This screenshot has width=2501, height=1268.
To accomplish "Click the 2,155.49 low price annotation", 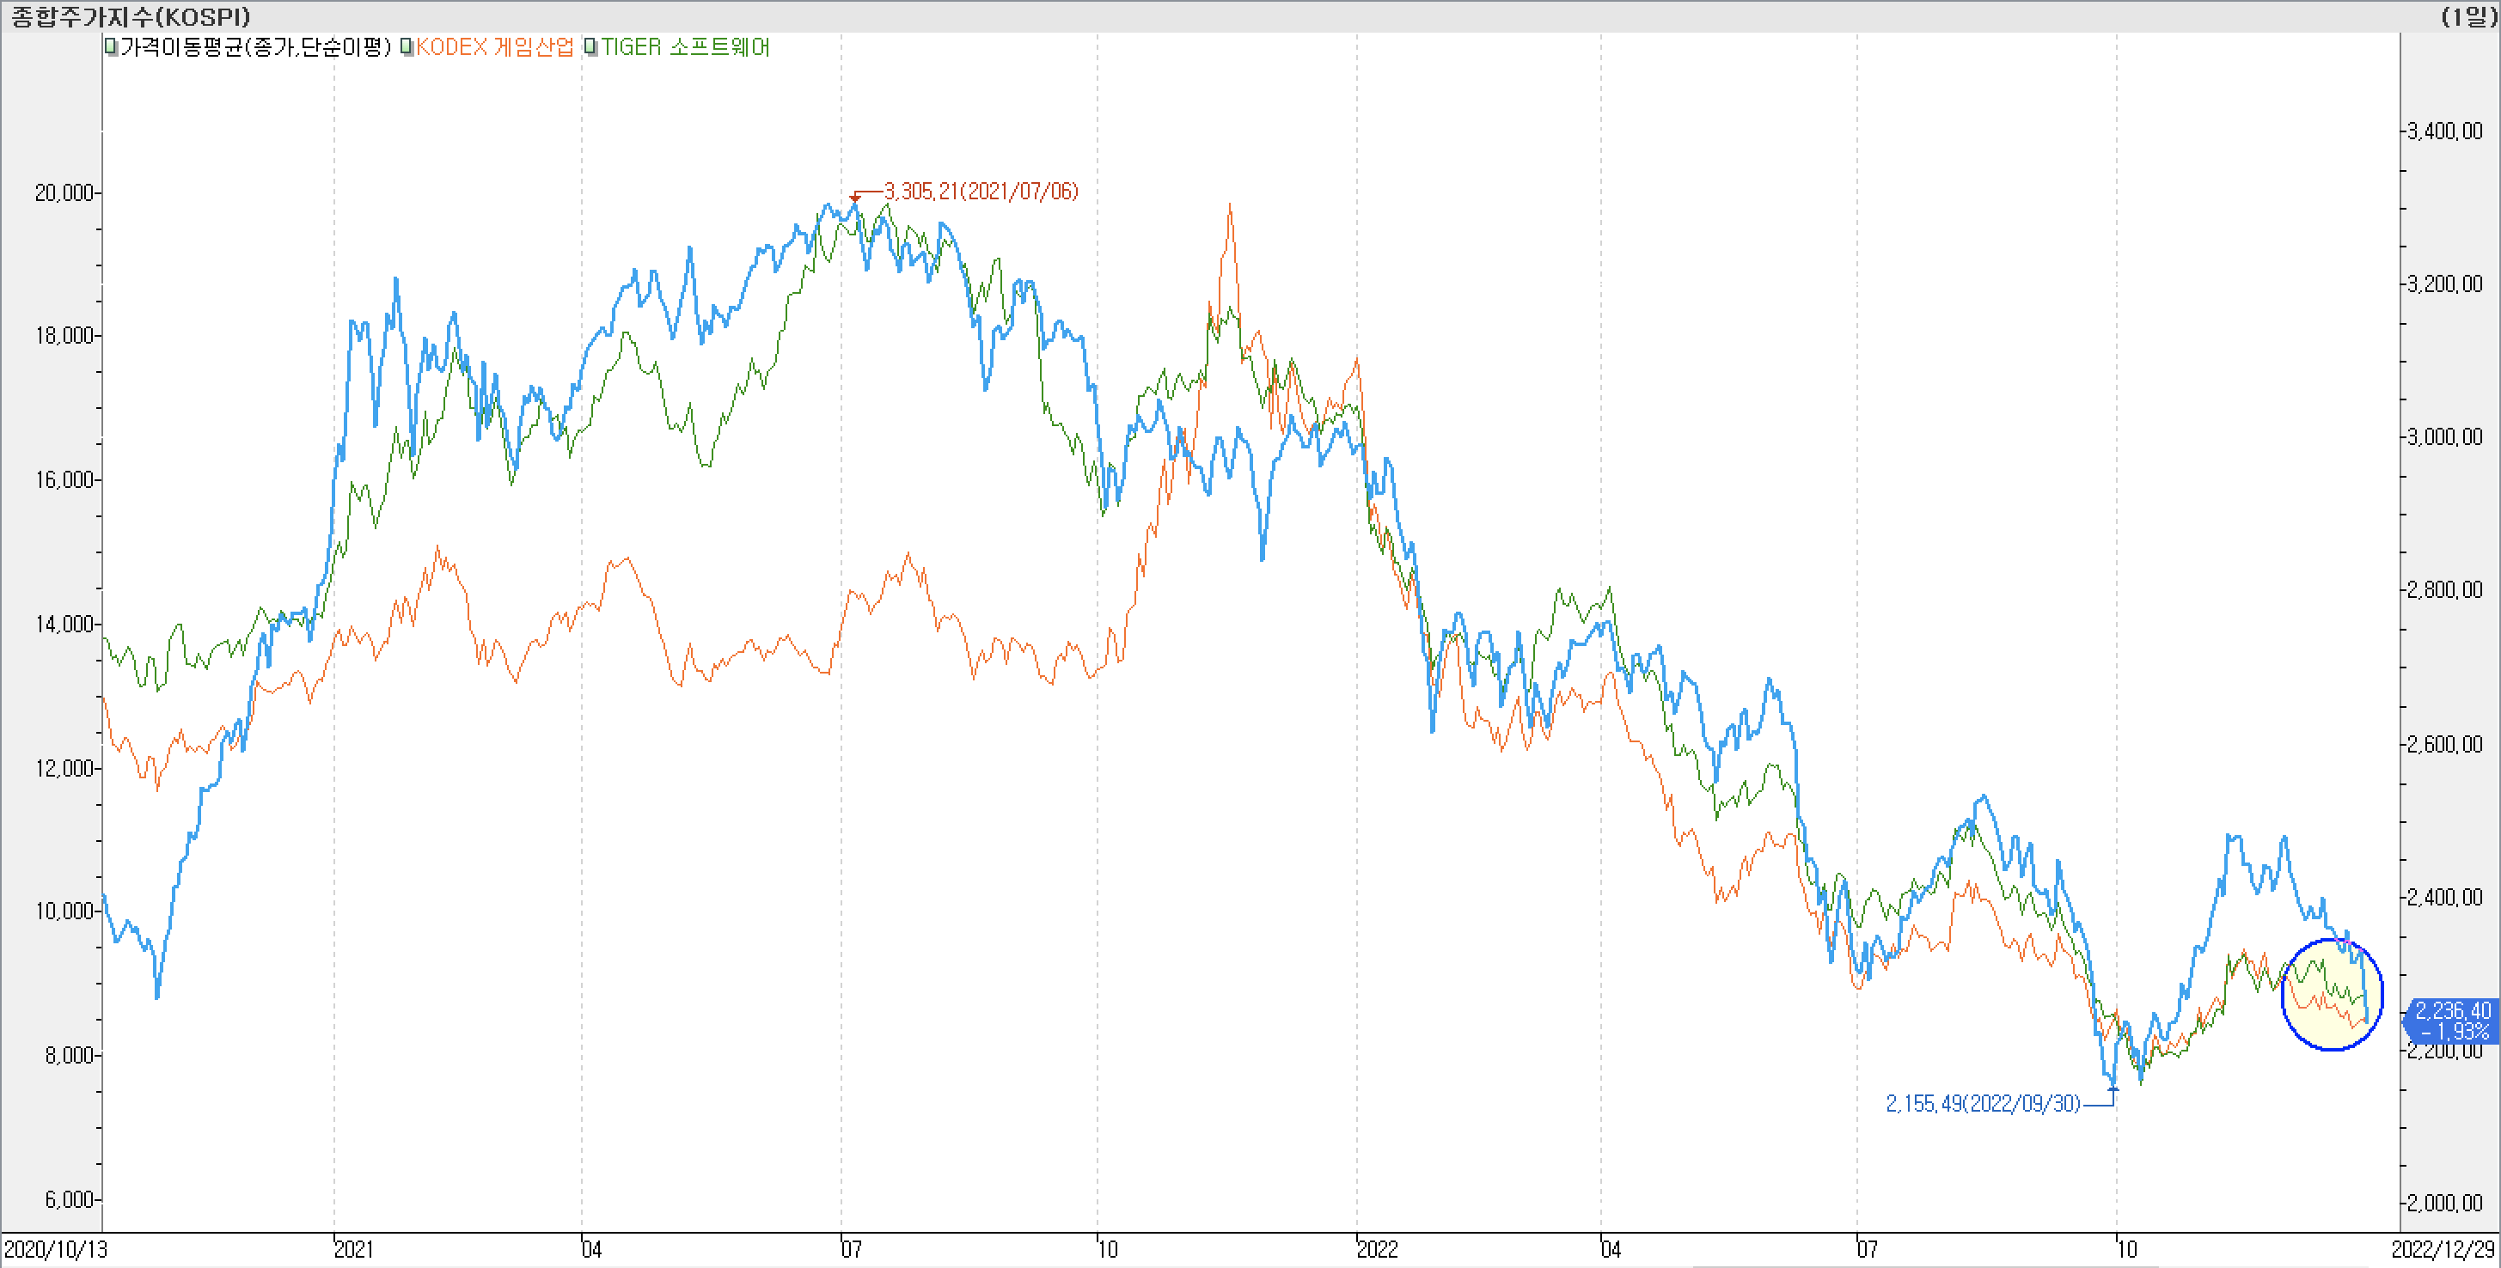I will (x=1983, y=1103).
